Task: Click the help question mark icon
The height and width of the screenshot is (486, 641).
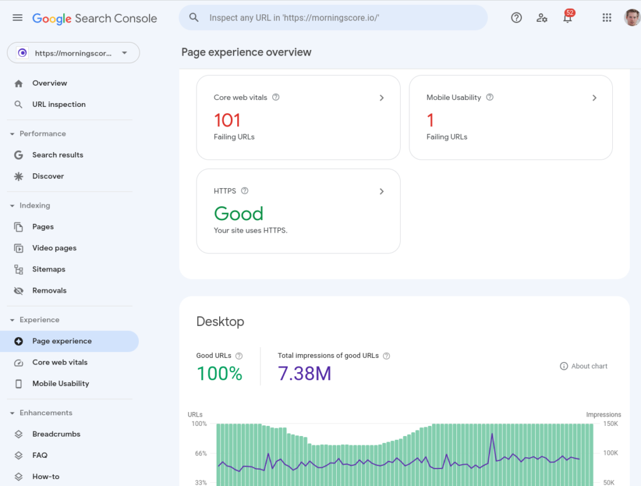Action: coord(516,18)
